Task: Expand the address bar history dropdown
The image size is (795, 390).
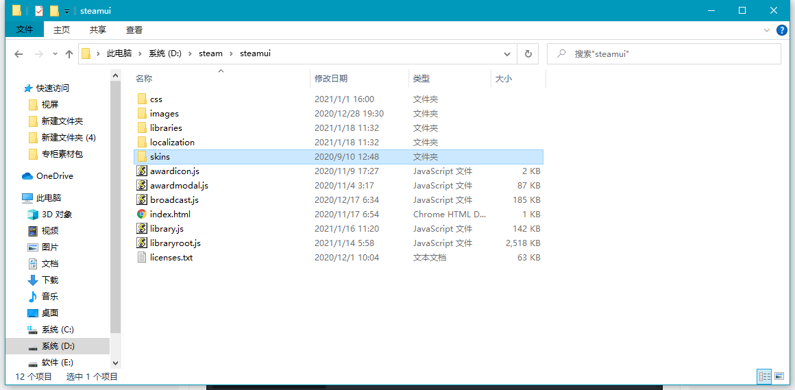Action: pyautogui.click(x=507, y=53)
